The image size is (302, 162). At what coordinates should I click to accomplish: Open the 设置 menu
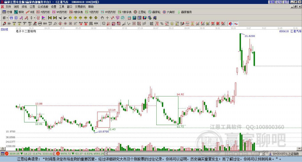pyautogui.click(x=54, y=7)
